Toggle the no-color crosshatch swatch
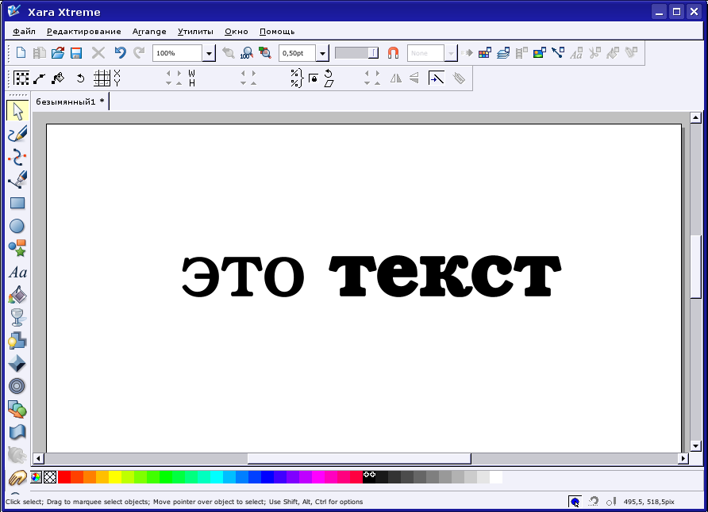This screenshot has width=708, height=512. pyautogui.click(x=50, y=477)
